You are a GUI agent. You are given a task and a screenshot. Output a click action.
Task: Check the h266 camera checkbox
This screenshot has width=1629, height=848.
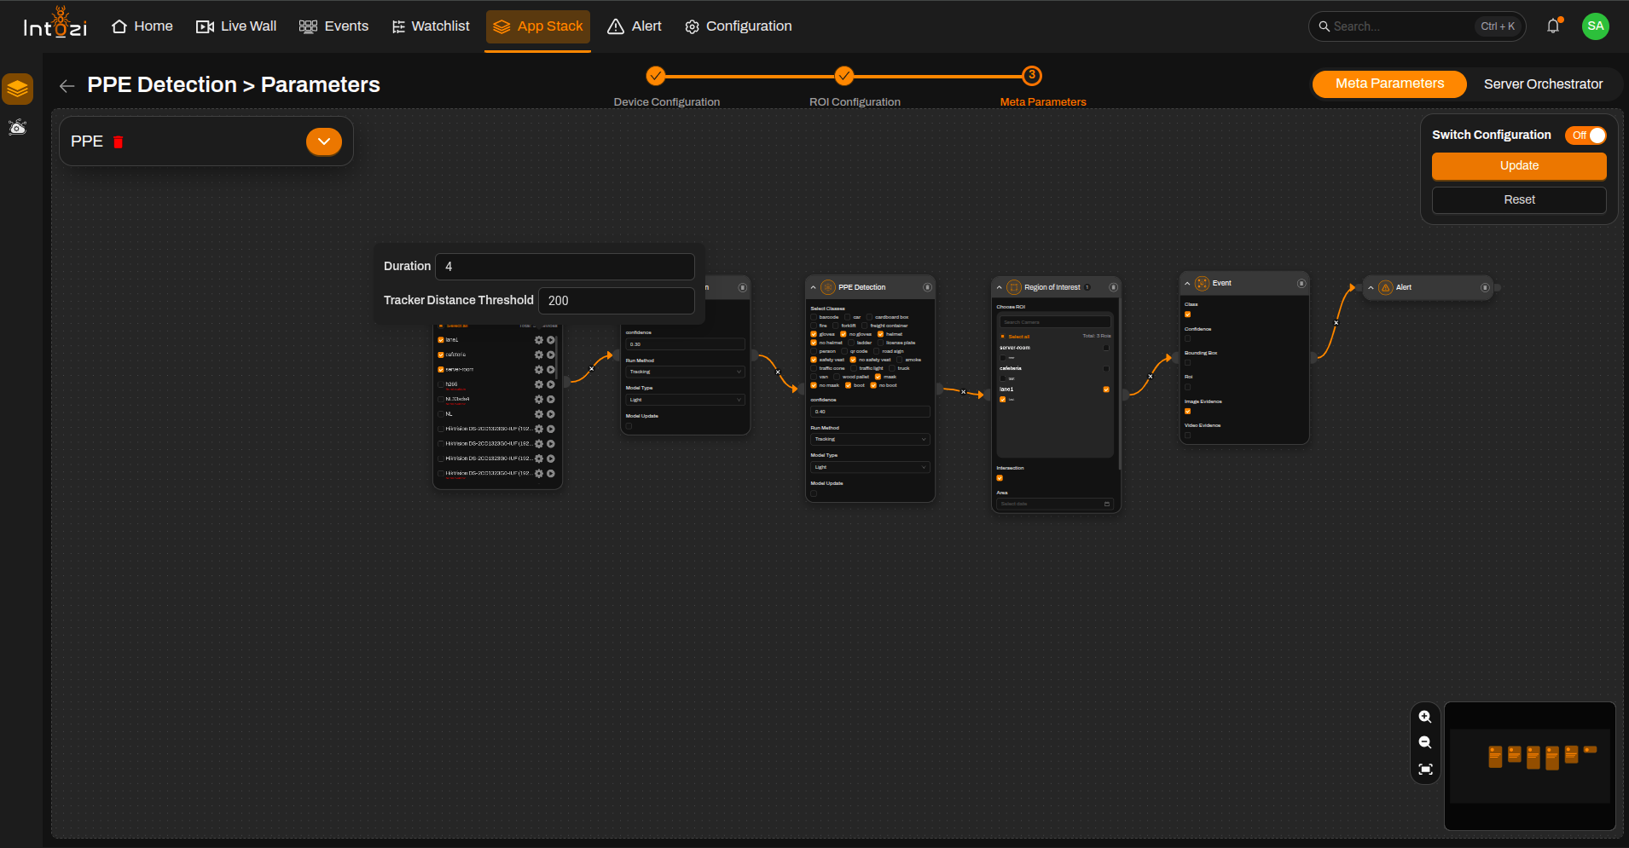pyautogui.click(x=441, y=384)
